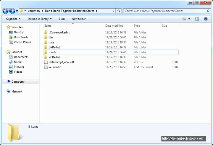The height and width of the screenshot is (145, 213).
Task: Select the VCRedist folder name
Action: pos(54,57)
